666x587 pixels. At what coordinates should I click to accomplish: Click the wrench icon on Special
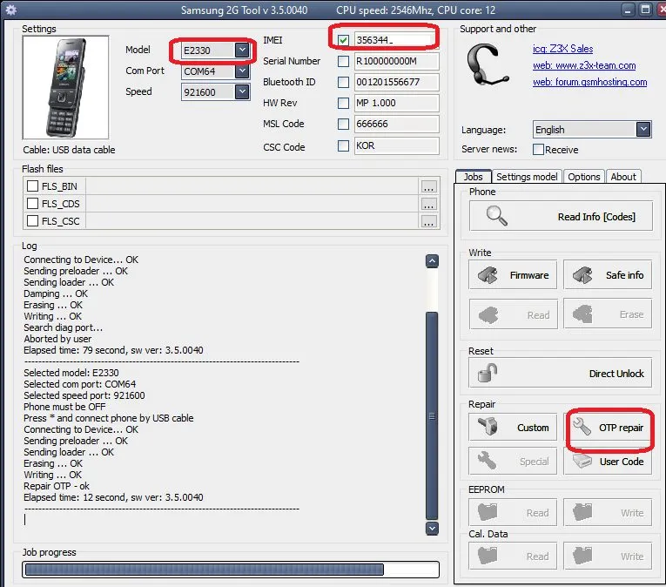(x=487, y=461)
